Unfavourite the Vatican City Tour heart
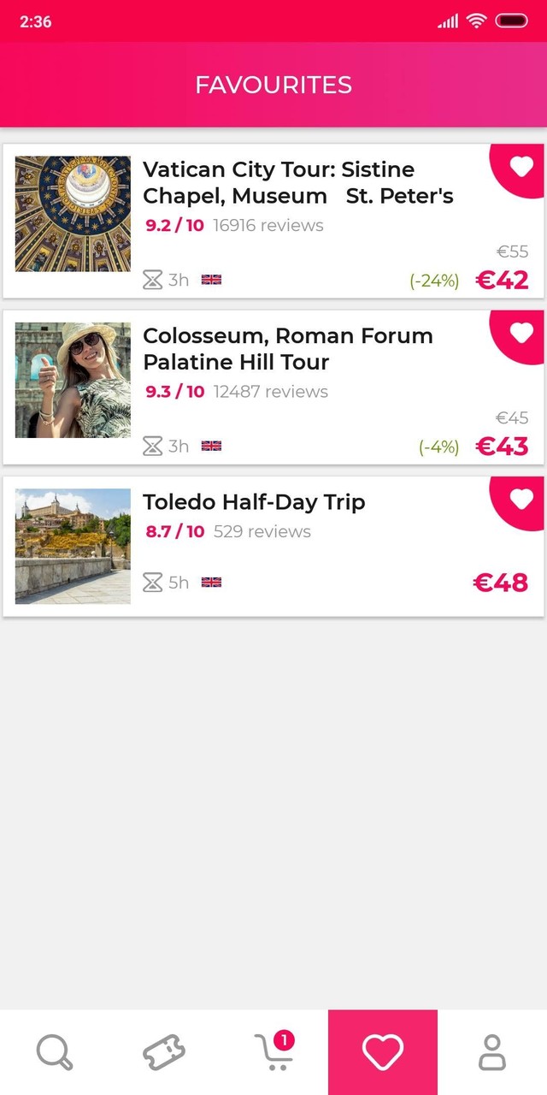 [521, 168]
